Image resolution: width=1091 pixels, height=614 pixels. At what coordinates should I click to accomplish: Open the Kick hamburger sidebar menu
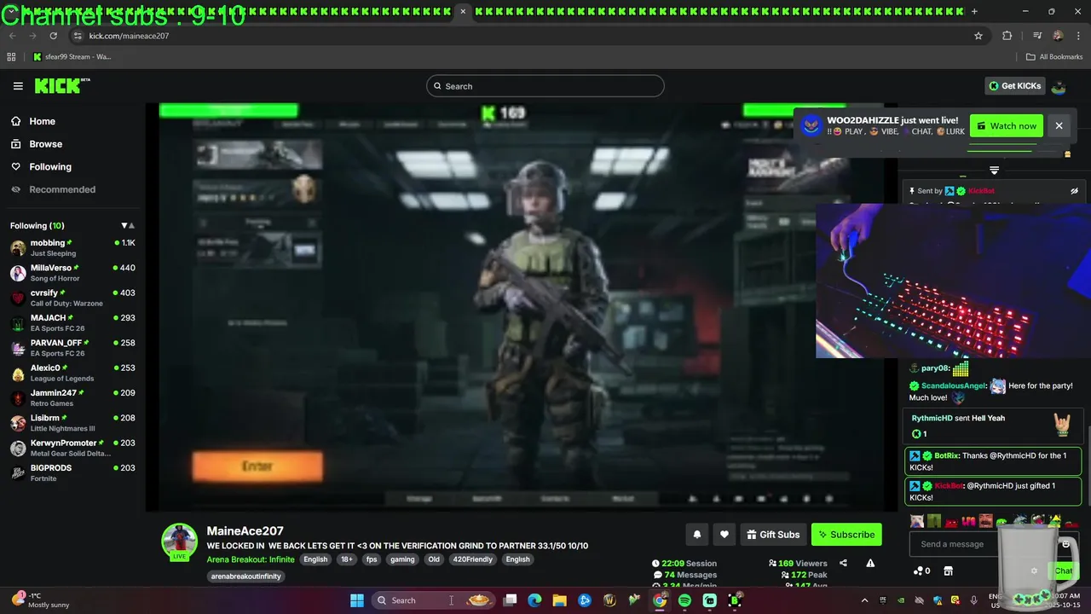click(x=18, y=86)
